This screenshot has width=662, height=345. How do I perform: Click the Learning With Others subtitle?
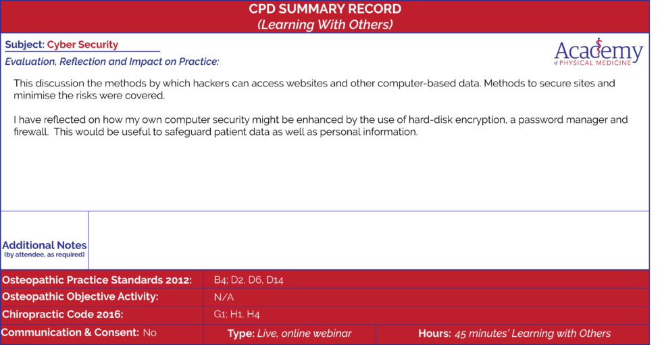click(325, 24)
